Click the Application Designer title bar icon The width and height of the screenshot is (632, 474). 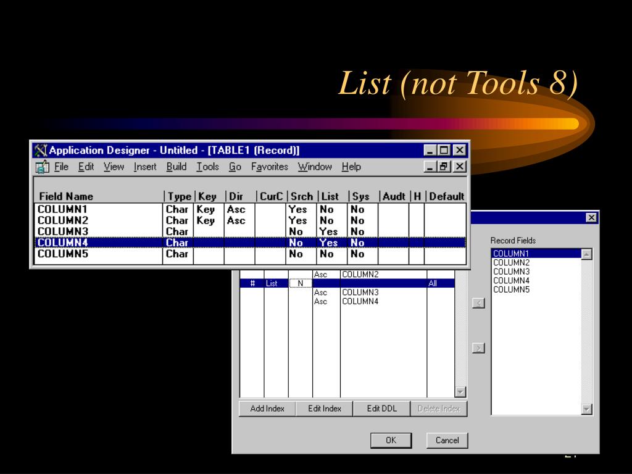41,151
